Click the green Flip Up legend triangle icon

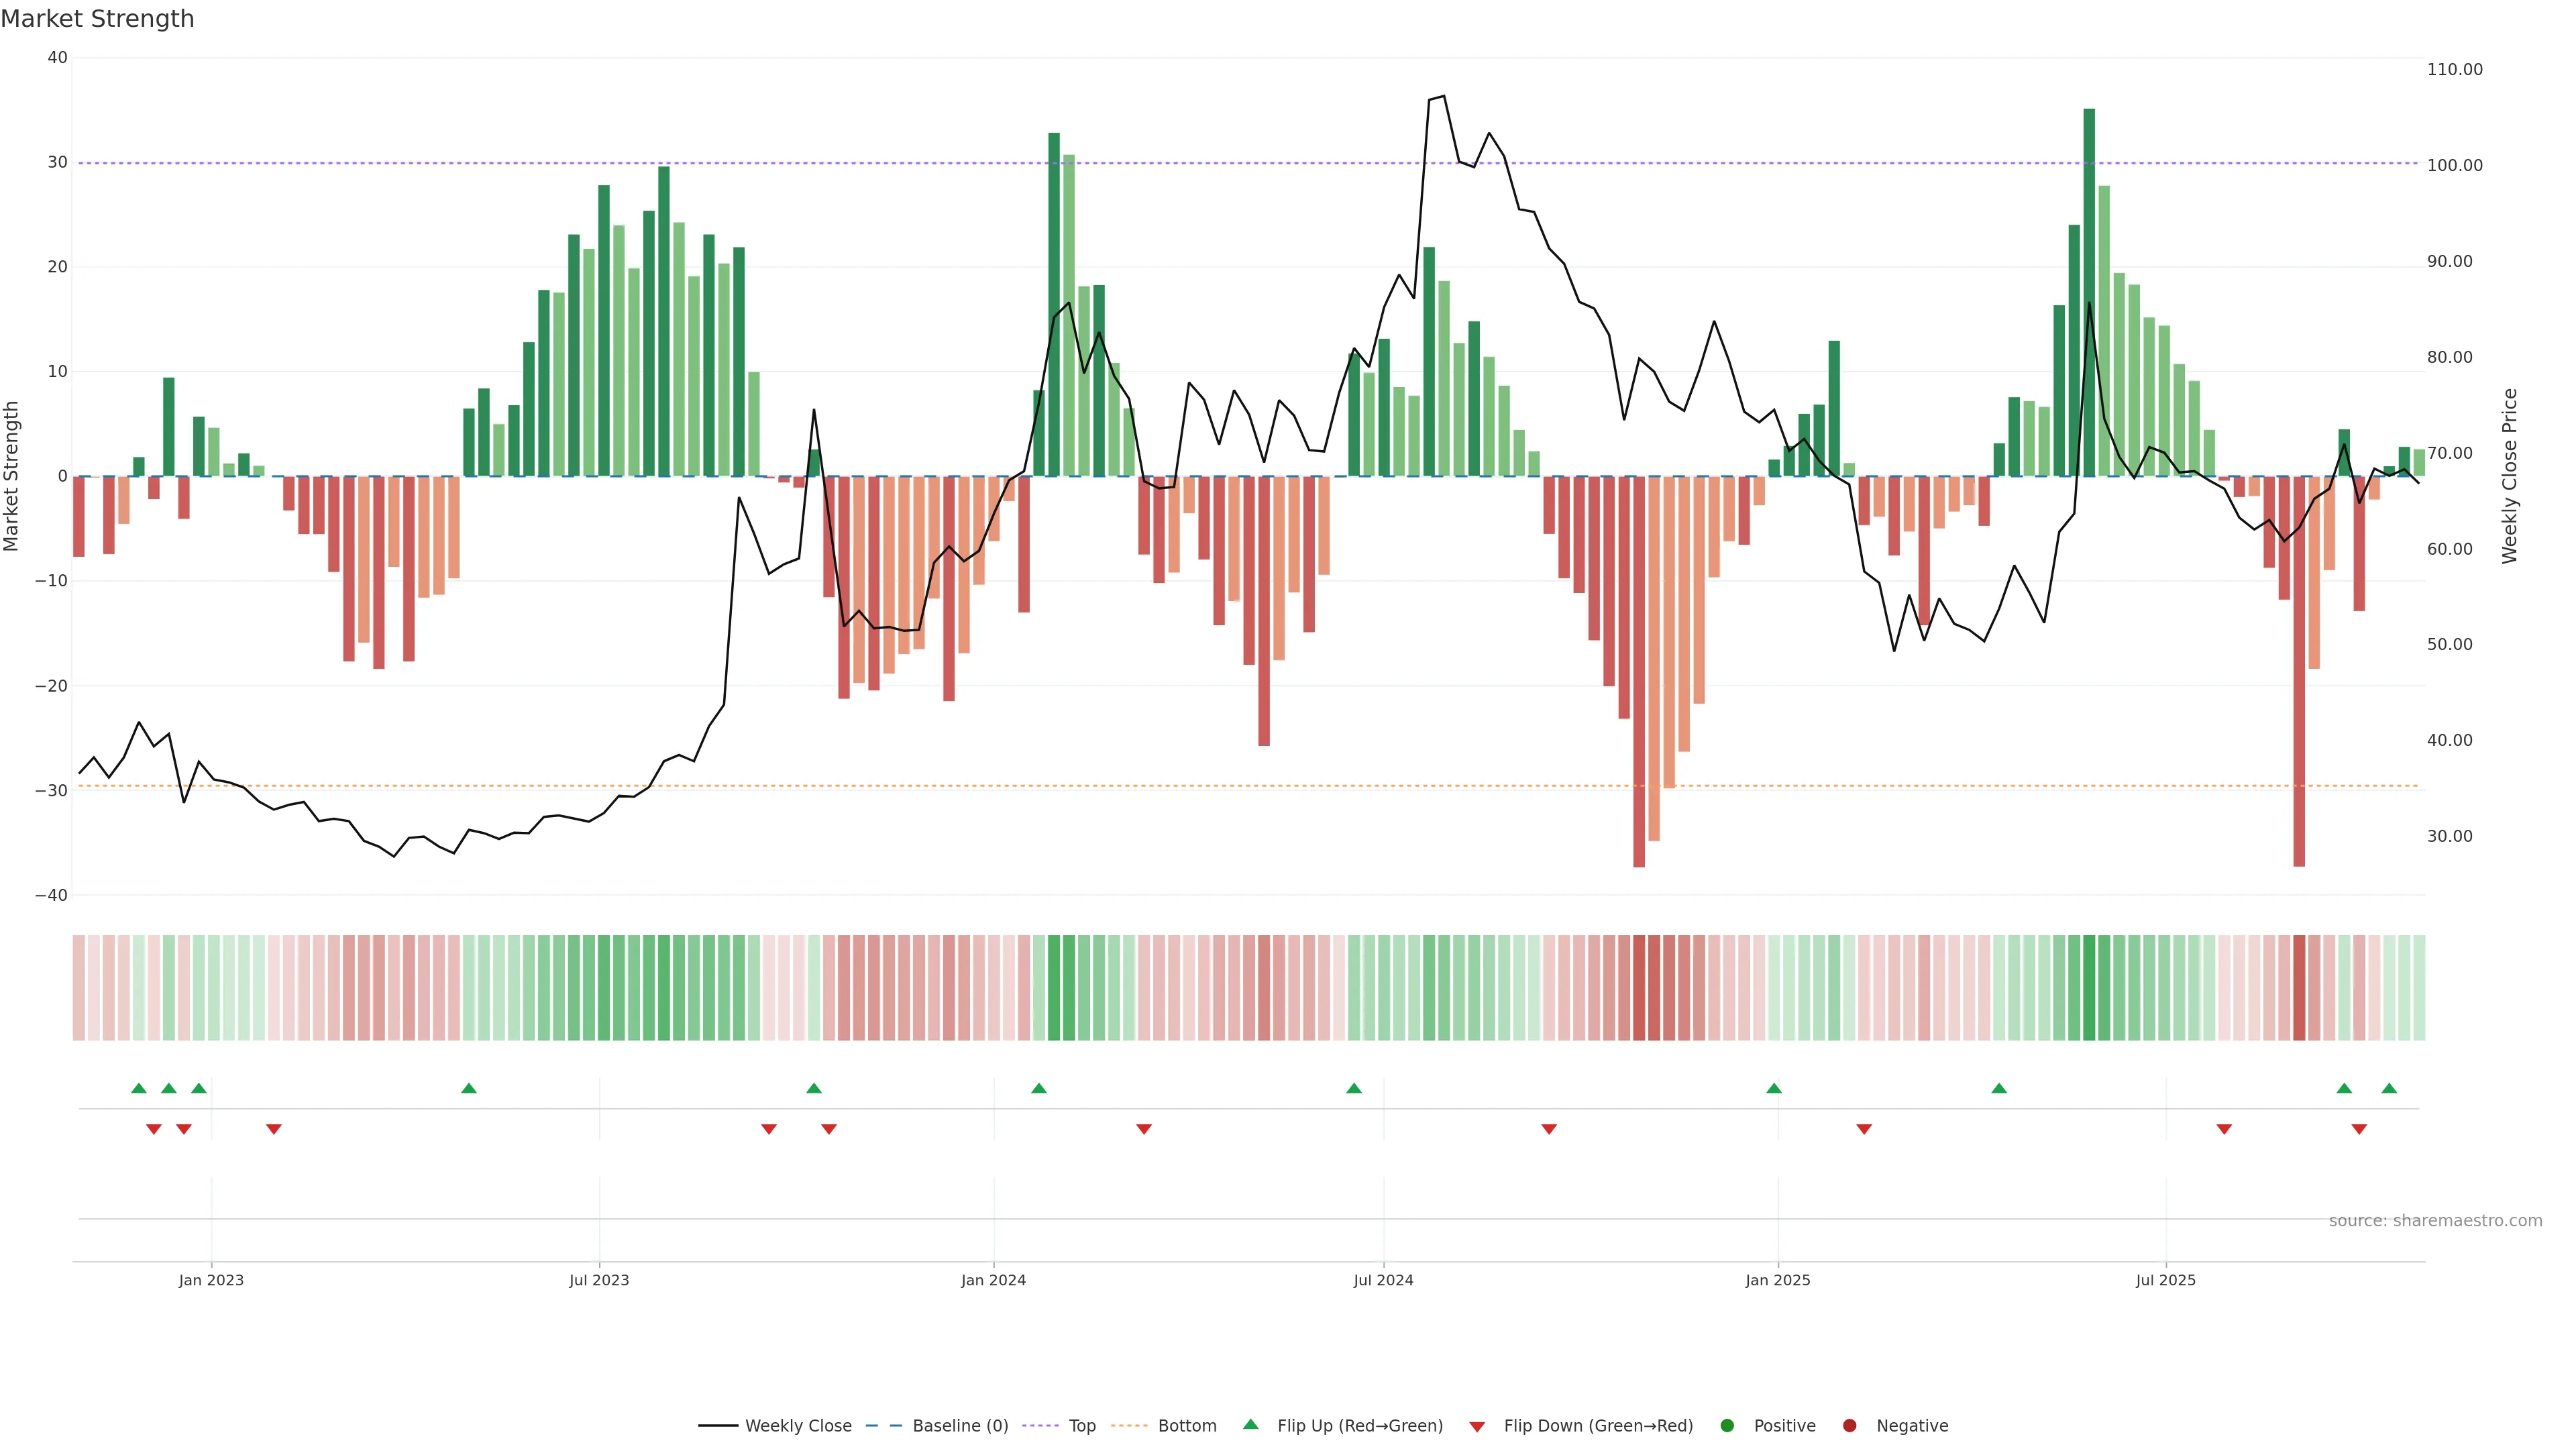[x=1250, y=1424]
